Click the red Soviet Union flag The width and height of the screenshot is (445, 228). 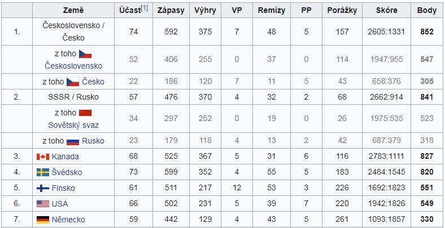point(85,113)
